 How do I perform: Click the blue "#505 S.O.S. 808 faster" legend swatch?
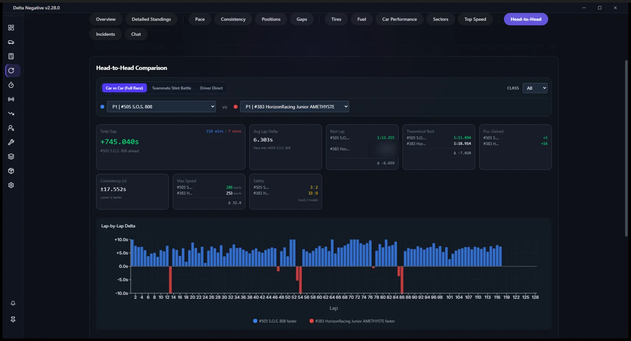[255, 321]
